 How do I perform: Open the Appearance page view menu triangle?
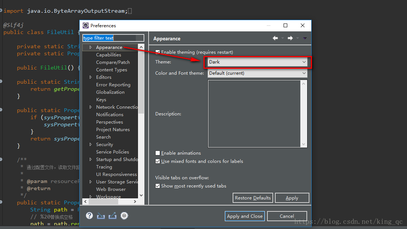pyautogui.click(x=305, y=38)
